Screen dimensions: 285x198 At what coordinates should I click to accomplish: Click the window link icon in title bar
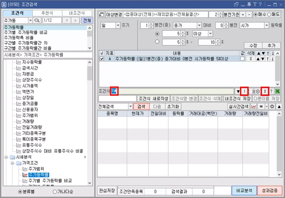tap(236, 4)
